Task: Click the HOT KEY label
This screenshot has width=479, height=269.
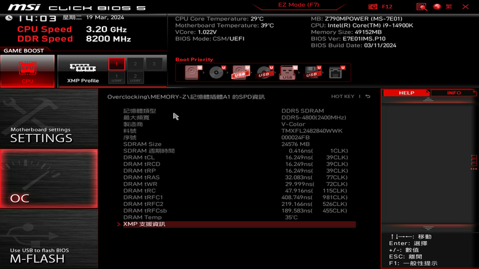Action: pos(343,96)
